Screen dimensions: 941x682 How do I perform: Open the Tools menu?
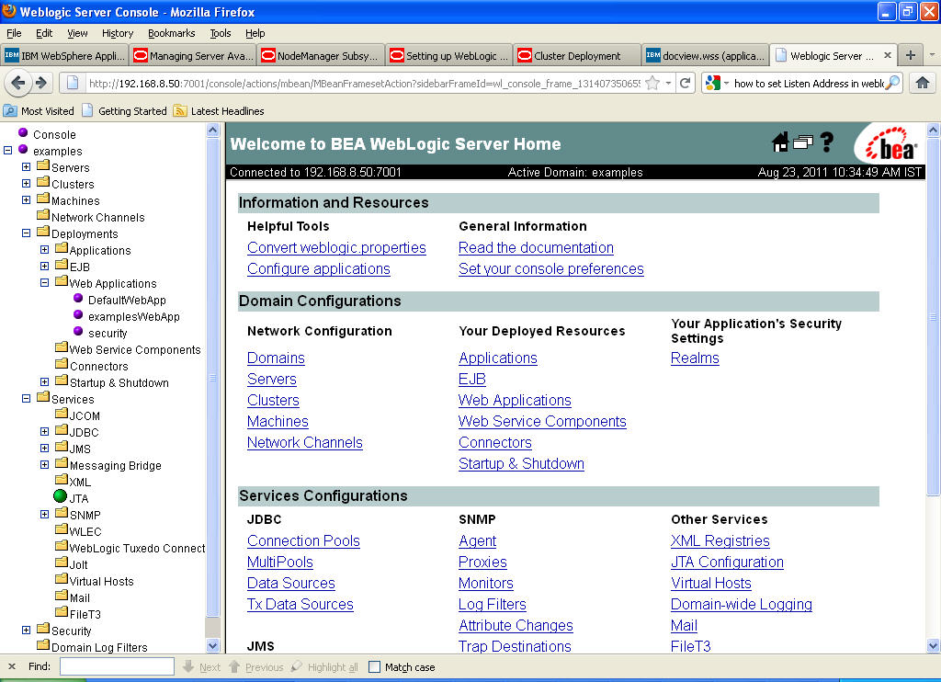(x=221, y=33)
